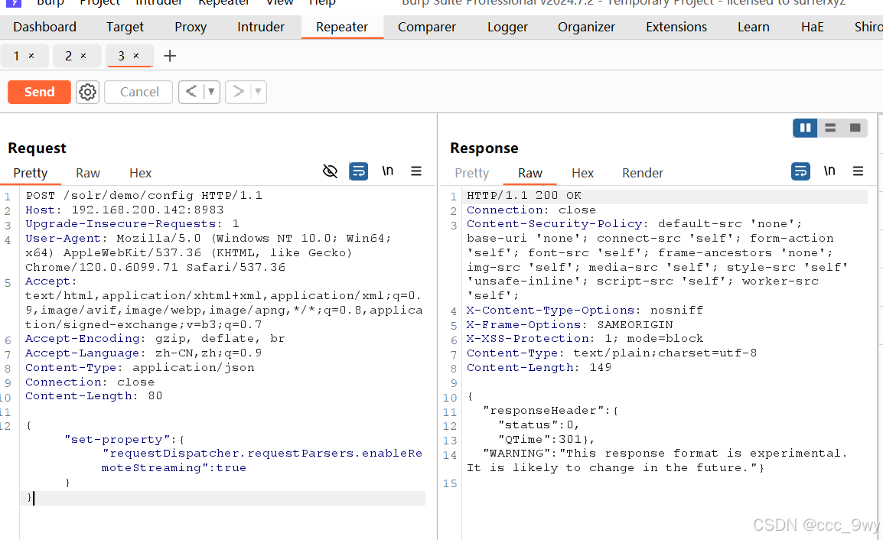Image resolution: width=883 pixels, height=540 pixels.
Task: Click the Response Content-Length: 149 header
Action: [x=539, y=368]
